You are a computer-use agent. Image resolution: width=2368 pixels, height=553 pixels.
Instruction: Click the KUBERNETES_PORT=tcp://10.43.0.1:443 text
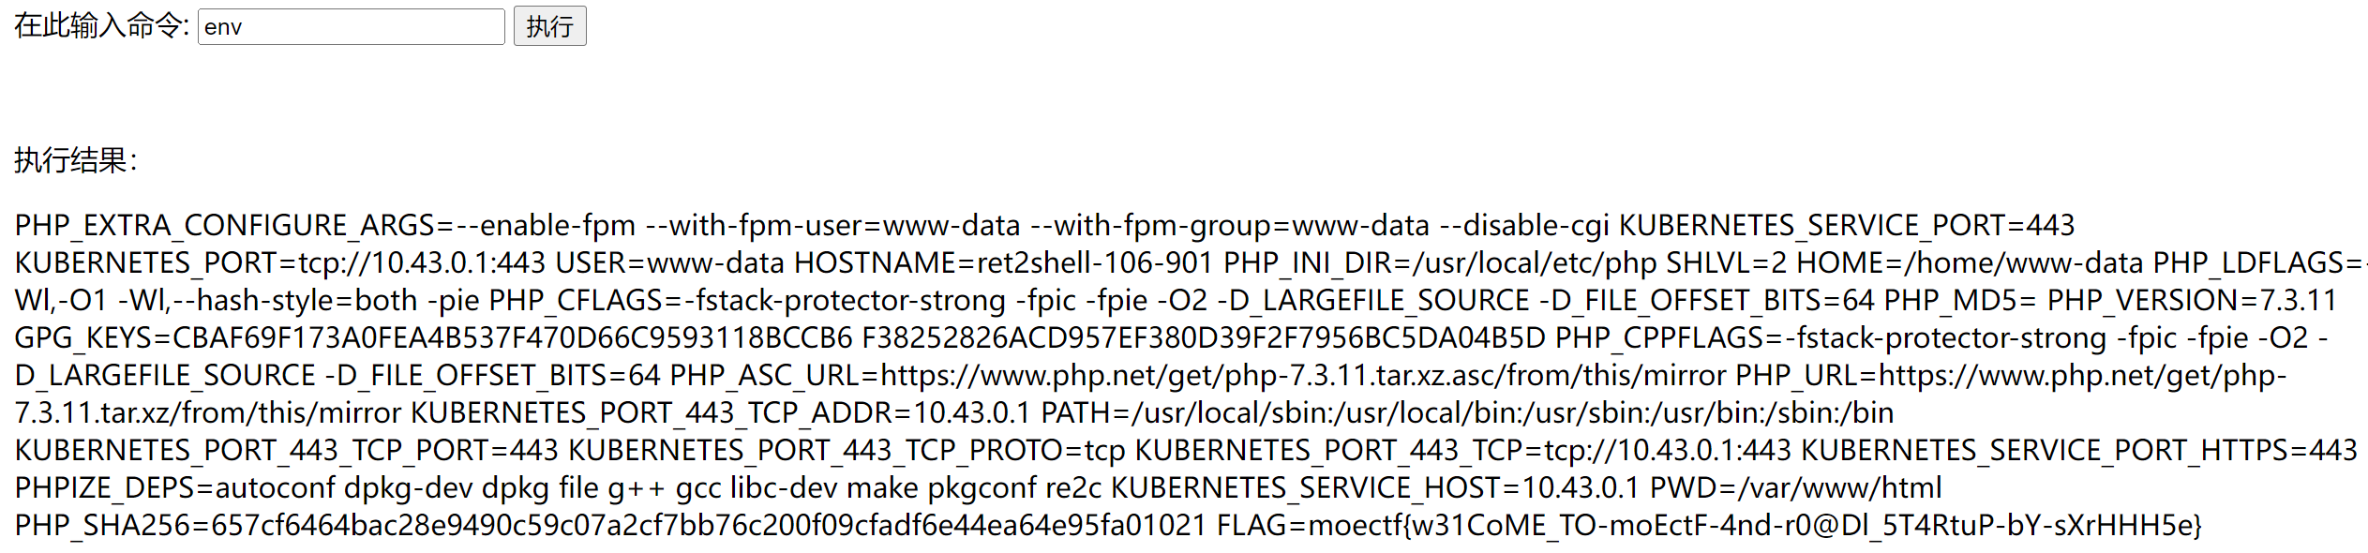point(280,262)
